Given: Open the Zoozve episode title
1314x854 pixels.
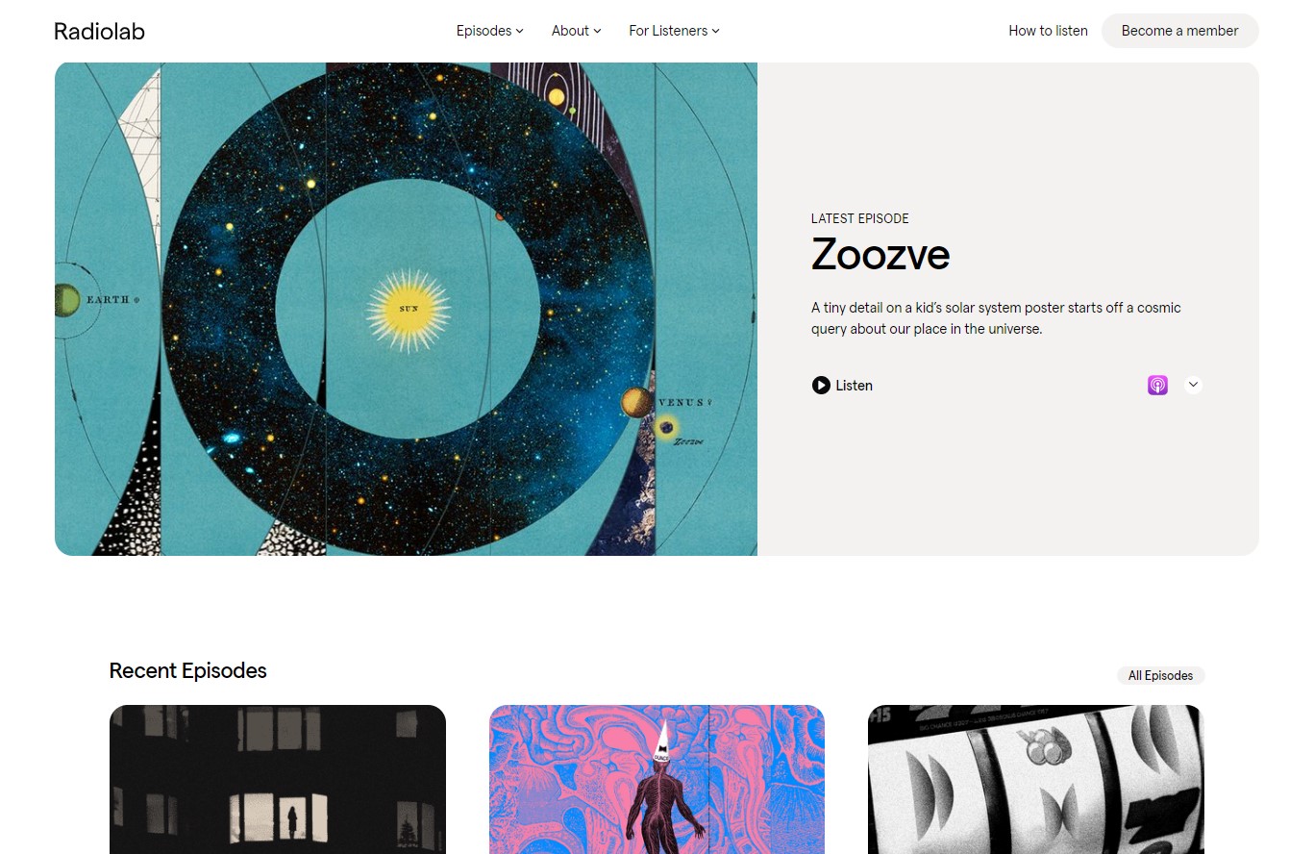Looking at the screenshot, I should (x=880, y=255).
